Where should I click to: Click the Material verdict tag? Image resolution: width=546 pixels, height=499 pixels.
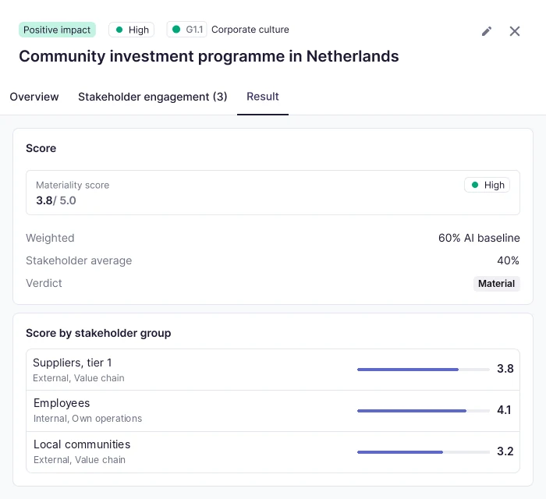click(x=496, y=284)
